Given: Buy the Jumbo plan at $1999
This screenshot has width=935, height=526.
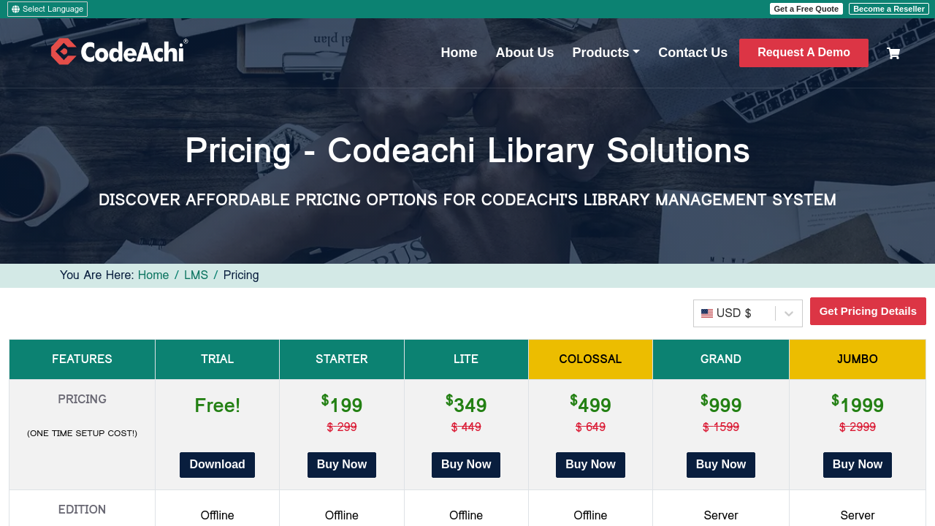Looking at the screenshot, I should click(x=857, y=465).
